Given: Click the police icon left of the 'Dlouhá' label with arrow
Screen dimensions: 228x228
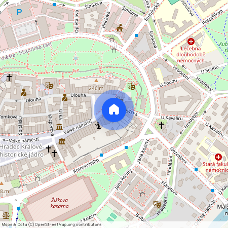Looking at the screenshot, I should [24, 92].
